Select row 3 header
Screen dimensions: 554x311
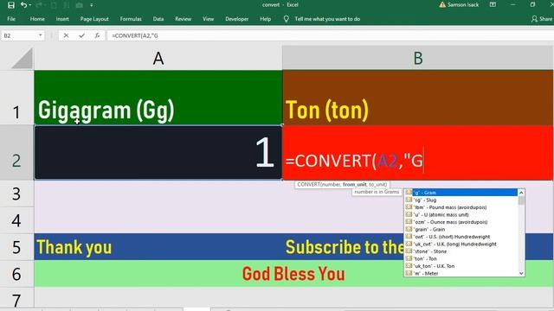tap(16, 194)
